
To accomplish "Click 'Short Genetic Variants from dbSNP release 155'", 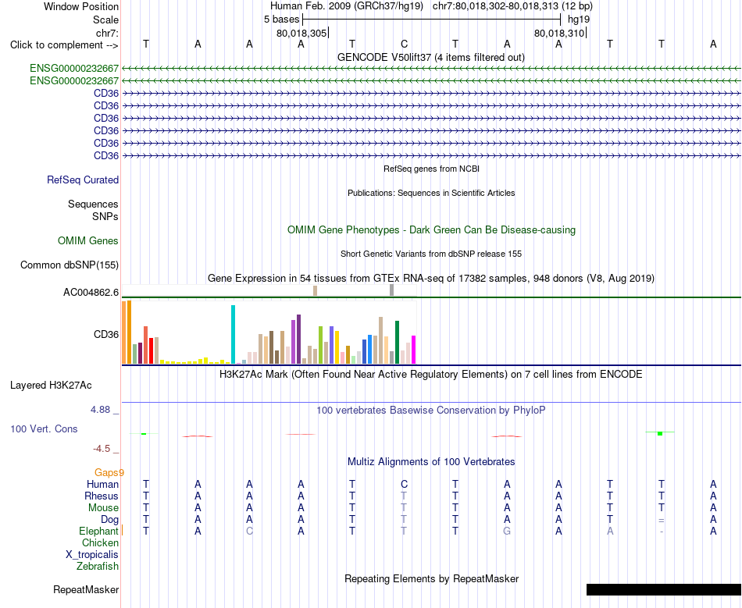I will 431,254.
